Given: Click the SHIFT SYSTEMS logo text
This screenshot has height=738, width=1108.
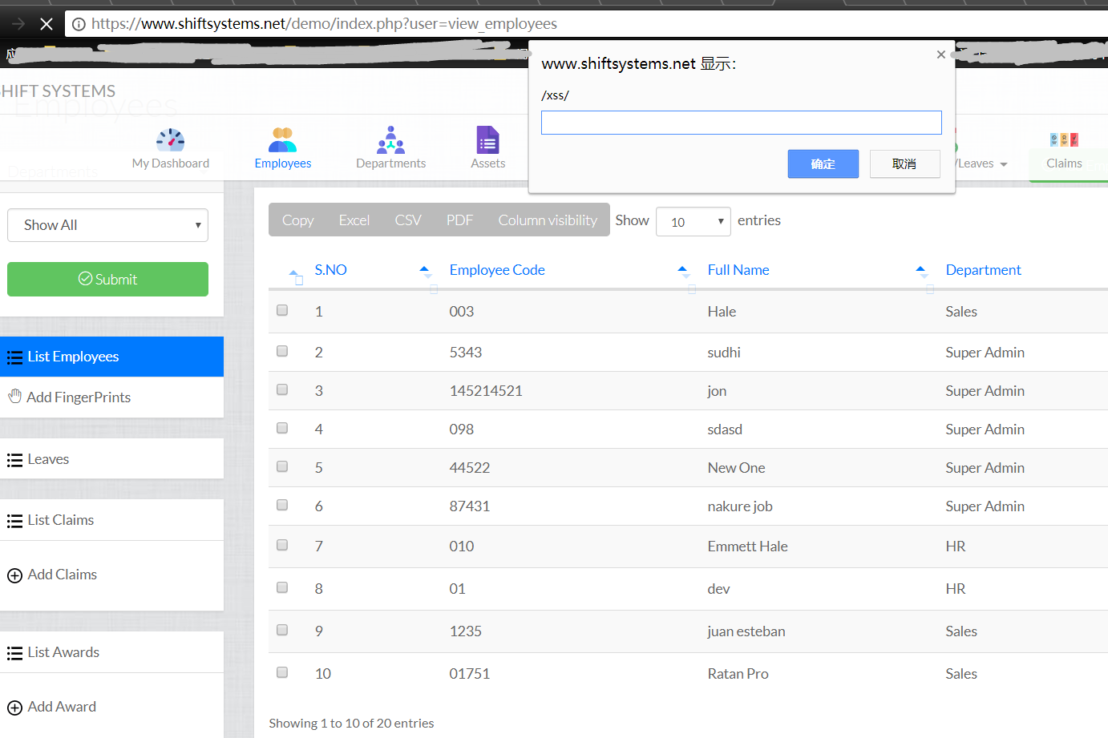Looking at the screenshot, I should point(58,91).
